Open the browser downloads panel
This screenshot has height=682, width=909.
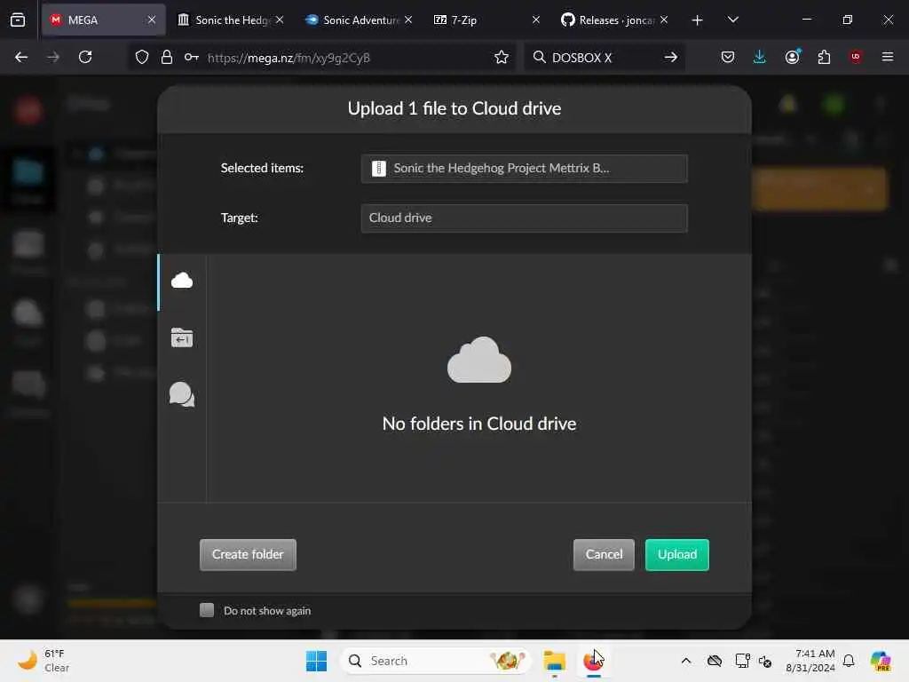pyautogui.click(x=760, y=57)
